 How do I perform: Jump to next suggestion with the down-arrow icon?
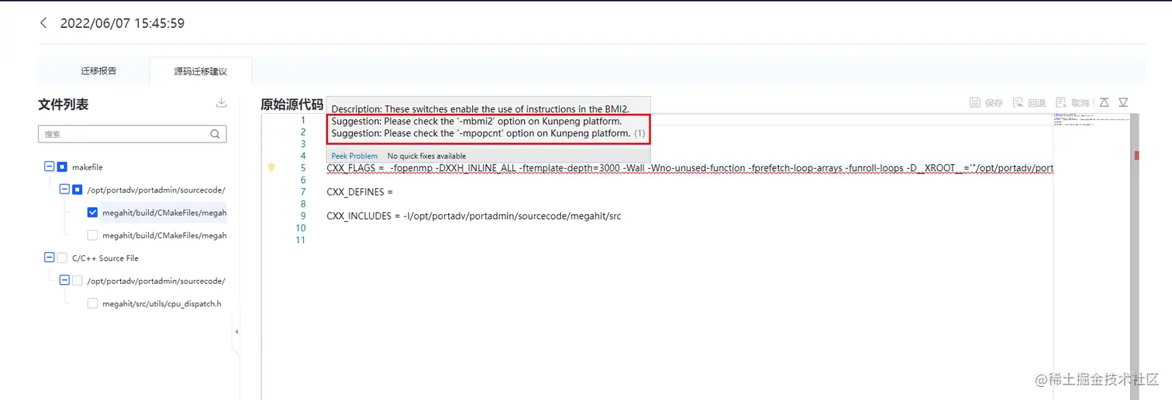click(1122, 103)
